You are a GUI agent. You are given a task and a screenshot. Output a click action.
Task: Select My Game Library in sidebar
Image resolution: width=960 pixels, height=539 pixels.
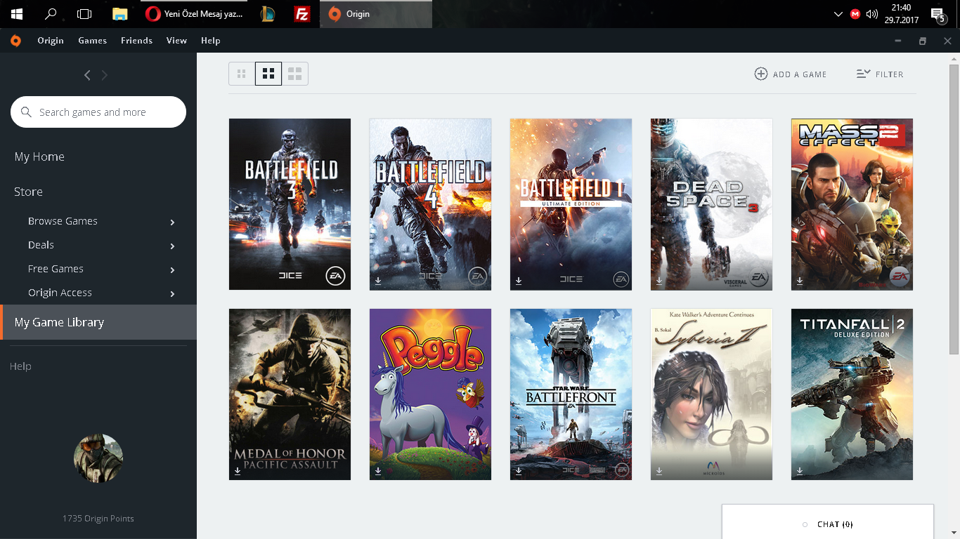click(98, 322)
